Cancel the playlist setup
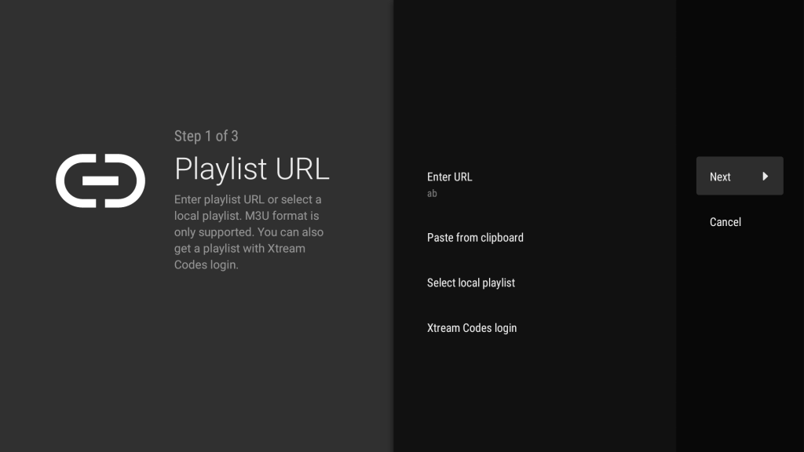This screenshot has width=804, height=452. (x=725, y=222)
